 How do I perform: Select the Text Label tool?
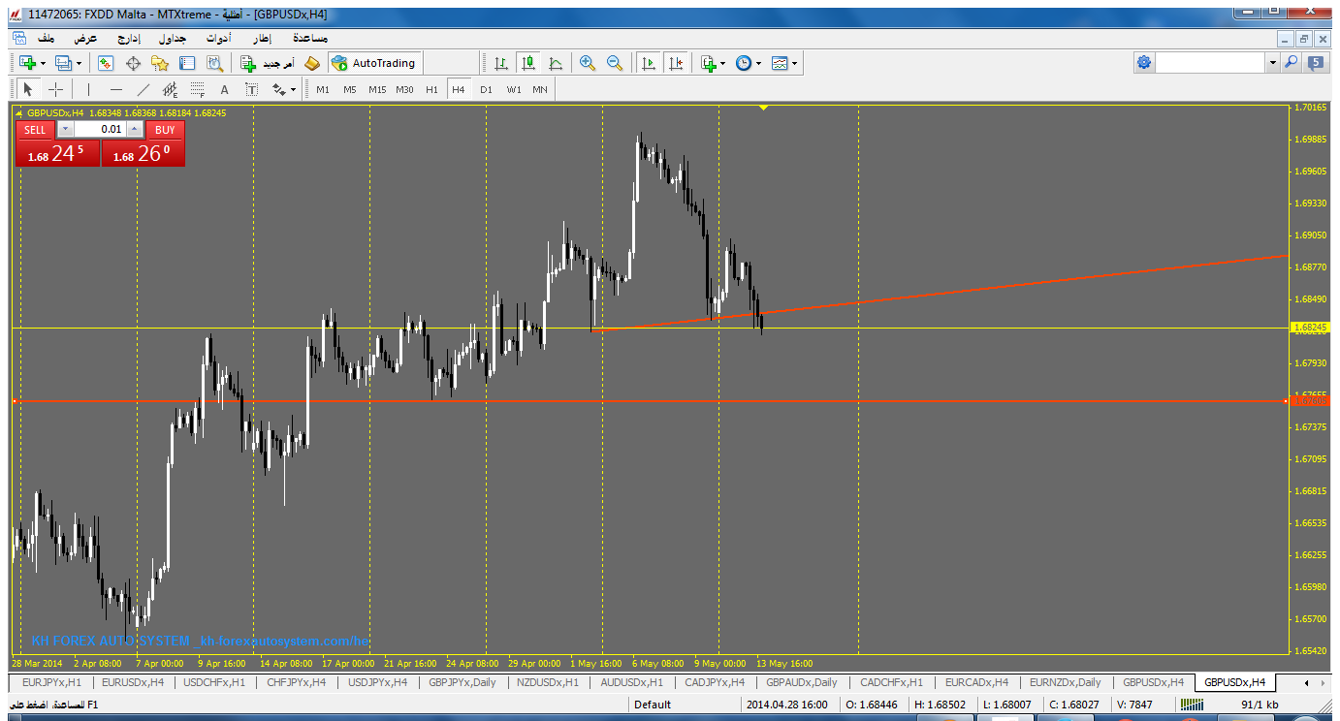tap(251, 89)
